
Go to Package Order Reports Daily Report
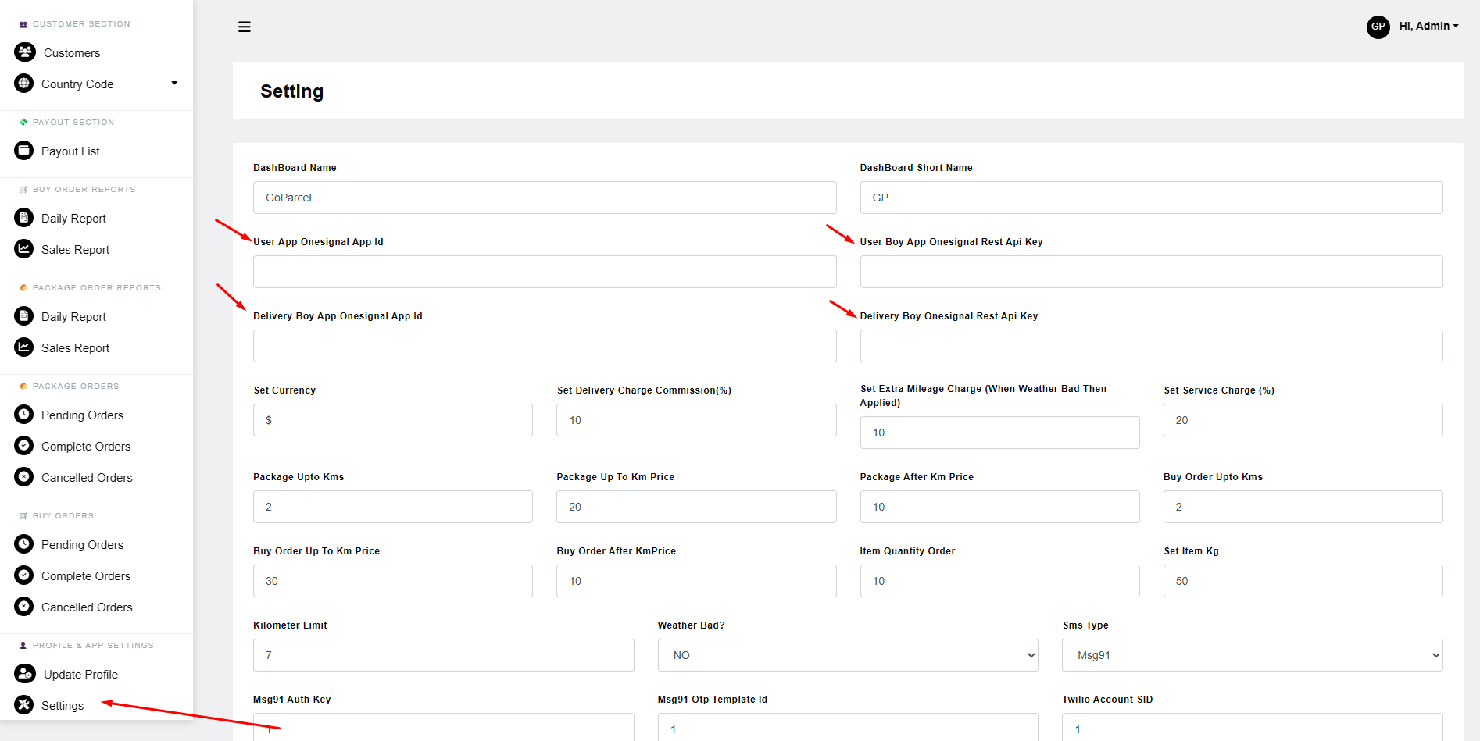point(73,316)
